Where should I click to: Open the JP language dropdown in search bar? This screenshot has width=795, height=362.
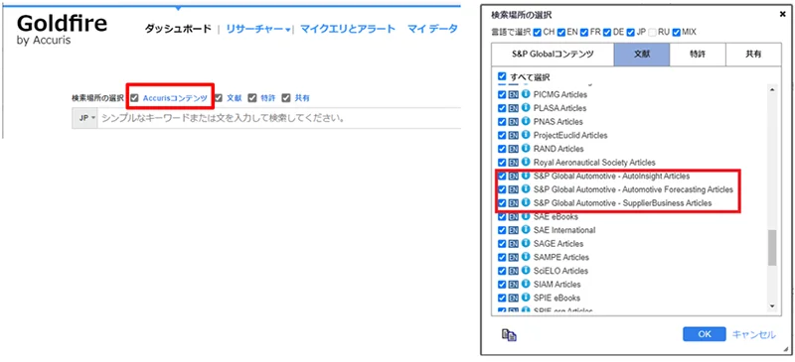(84, 118)
